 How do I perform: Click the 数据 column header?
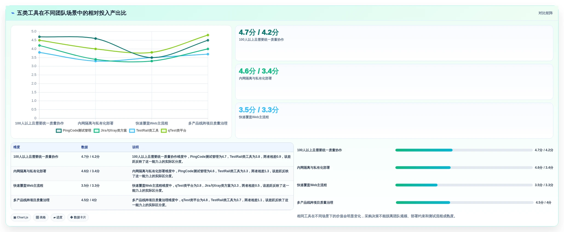84,147
